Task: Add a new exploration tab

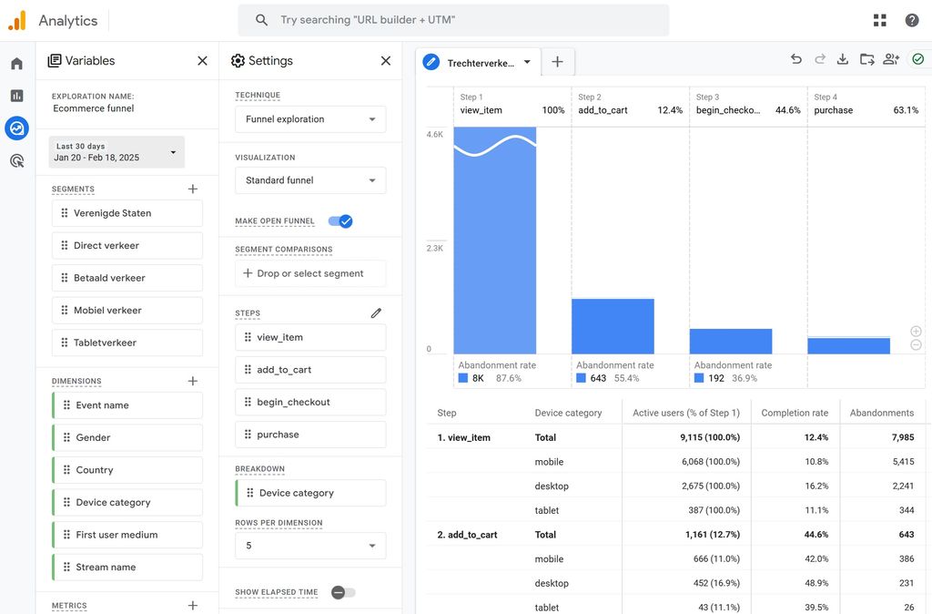Action: pyautogui.click(x=558, y=62)
